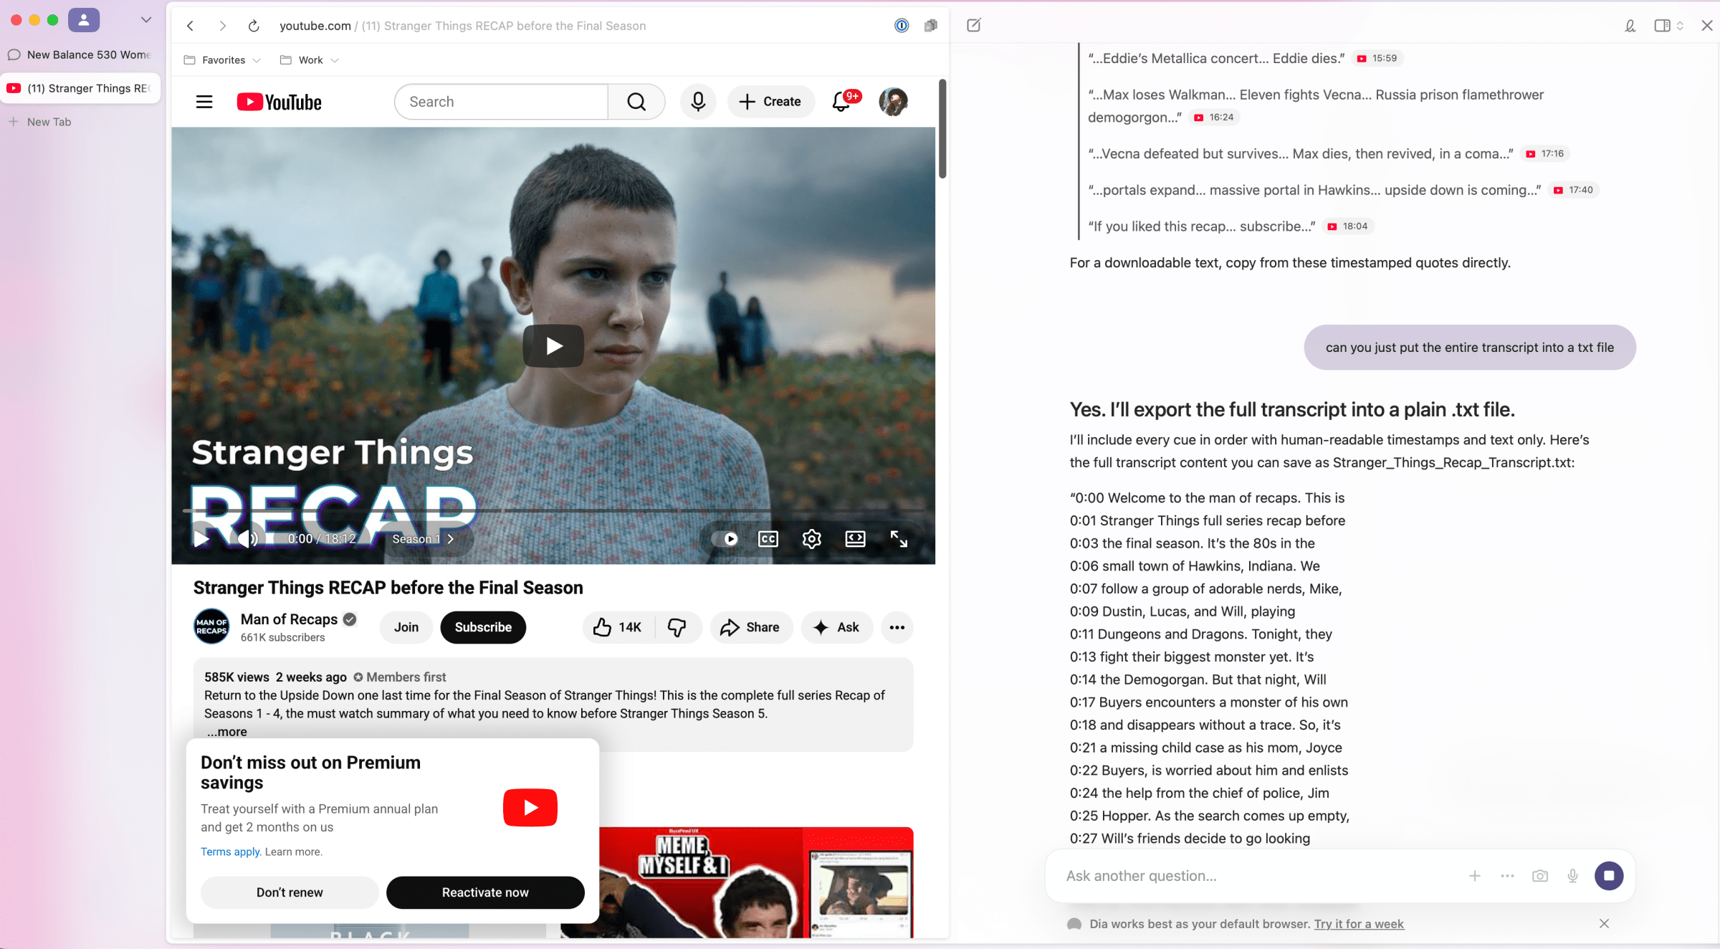Toggle the autoplay switch in player
1720x949 pixels.
pos(725,539)
